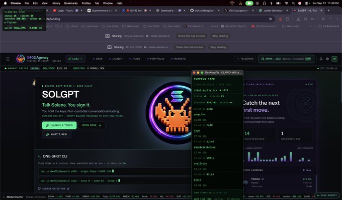Open the OpenCUA bookmark
The image size is (342, 200).
tap(234, 26)
